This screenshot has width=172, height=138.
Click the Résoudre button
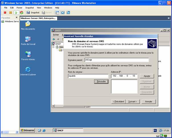[x=101, y=81]
